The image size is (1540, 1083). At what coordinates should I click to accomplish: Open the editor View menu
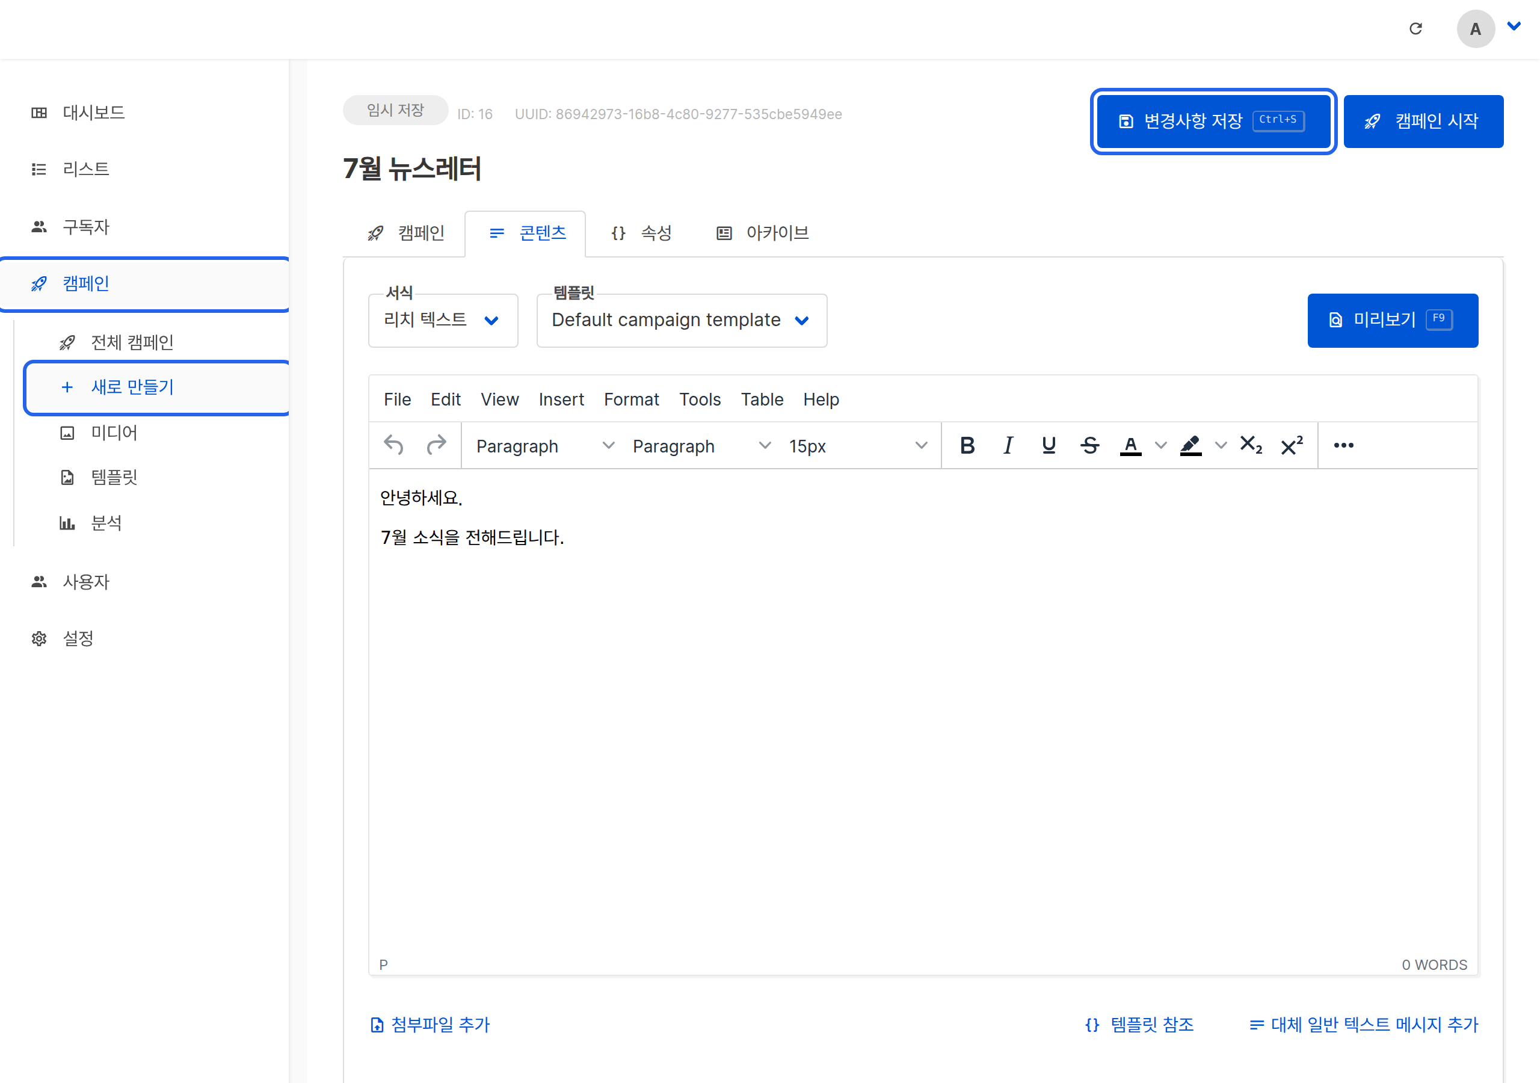tap(500, 400)
